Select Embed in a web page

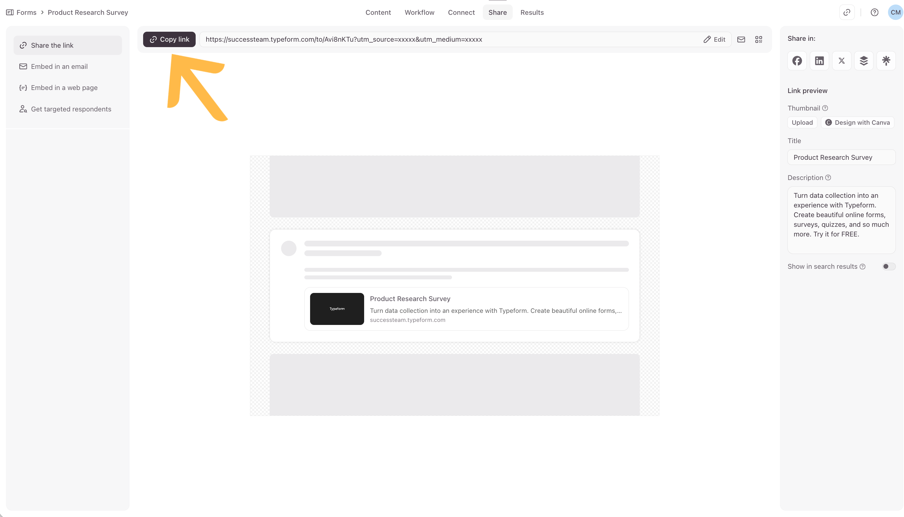point(64,88)
